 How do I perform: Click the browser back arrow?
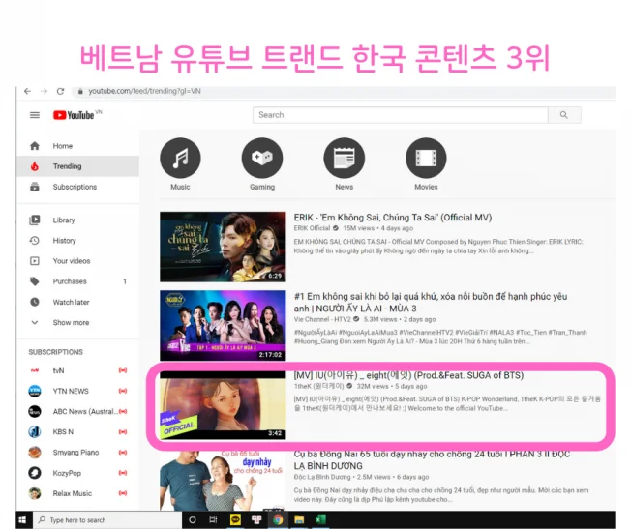click(27, 91)
